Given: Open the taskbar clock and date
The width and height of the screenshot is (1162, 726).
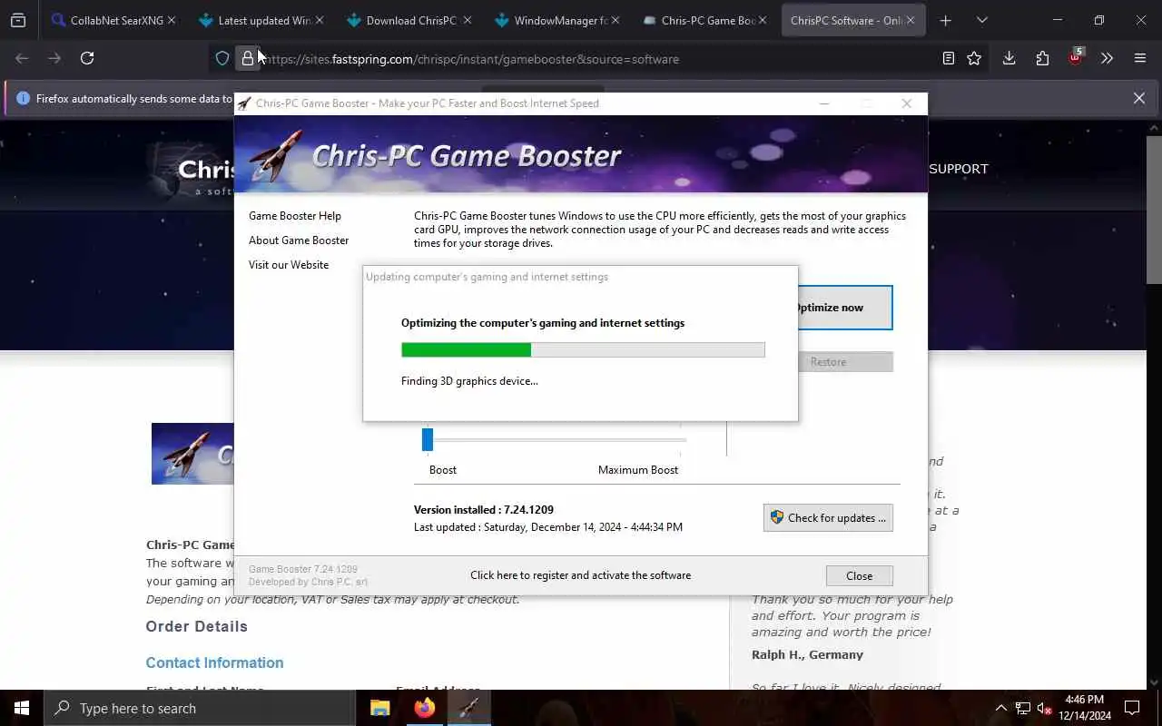Looking at the screenshot, I should pos(1084,708).
